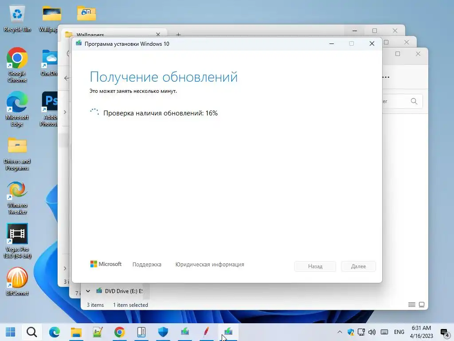Minimize the Windows 10 setup window
Image resolution: width=454 pixels, height=341 pixels.
[332, 44]
